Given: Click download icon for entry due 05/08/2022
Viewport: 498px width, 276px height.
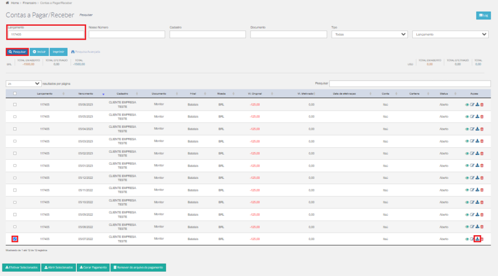Looking at the screenshot, I should tap(478, 227).
